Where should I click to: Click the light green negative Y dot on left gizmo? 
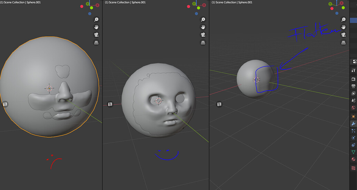coord(91,8)
